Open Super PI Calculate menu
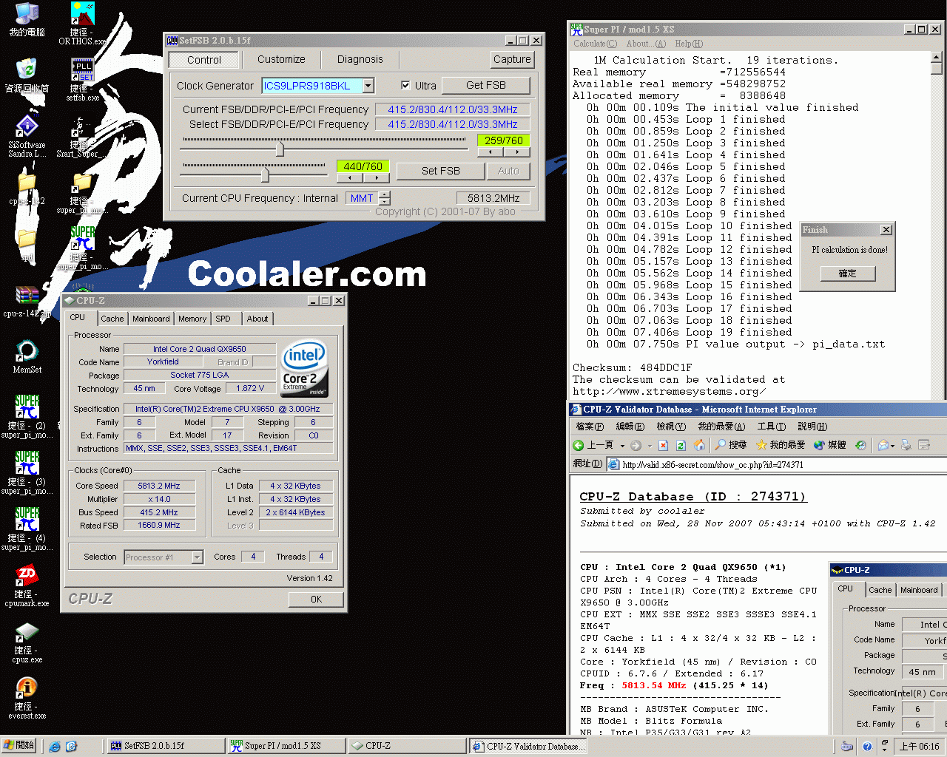Viewport: 947px width, 757px height. [x=595, y=44]
